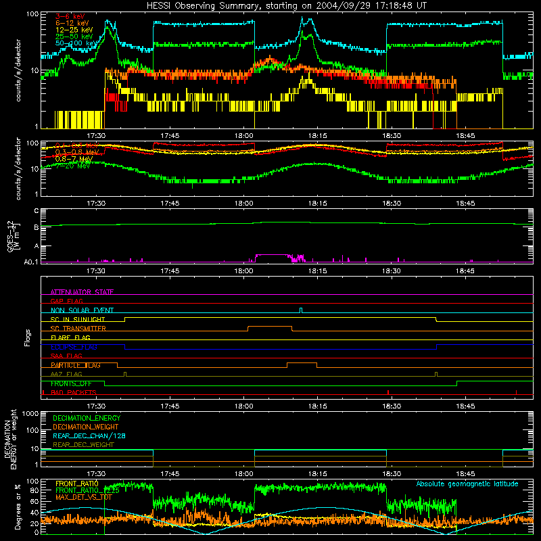541x541 pixels.
Task: Click the Flags vertical axis title
Action: click(x=28, y=337)
